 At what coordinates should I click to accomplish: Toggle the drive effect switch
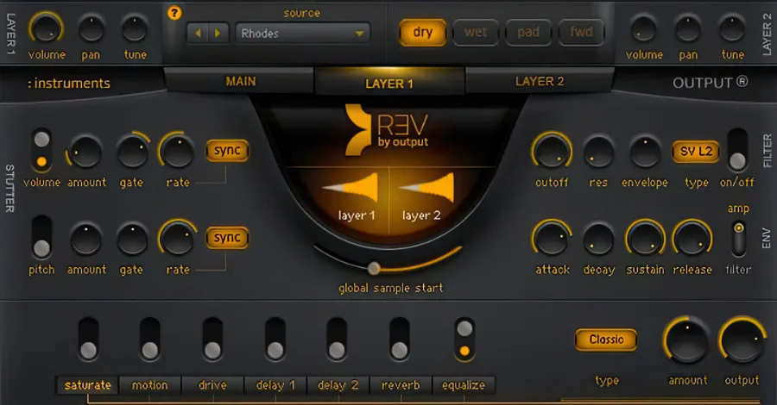pos(212,340)
